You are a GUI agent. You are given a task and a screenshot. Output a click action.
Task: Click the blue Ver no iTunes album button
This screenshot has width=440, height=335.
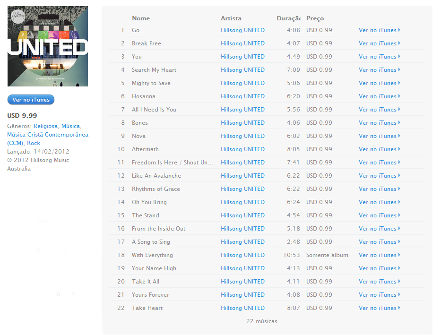tap(31, 100)
